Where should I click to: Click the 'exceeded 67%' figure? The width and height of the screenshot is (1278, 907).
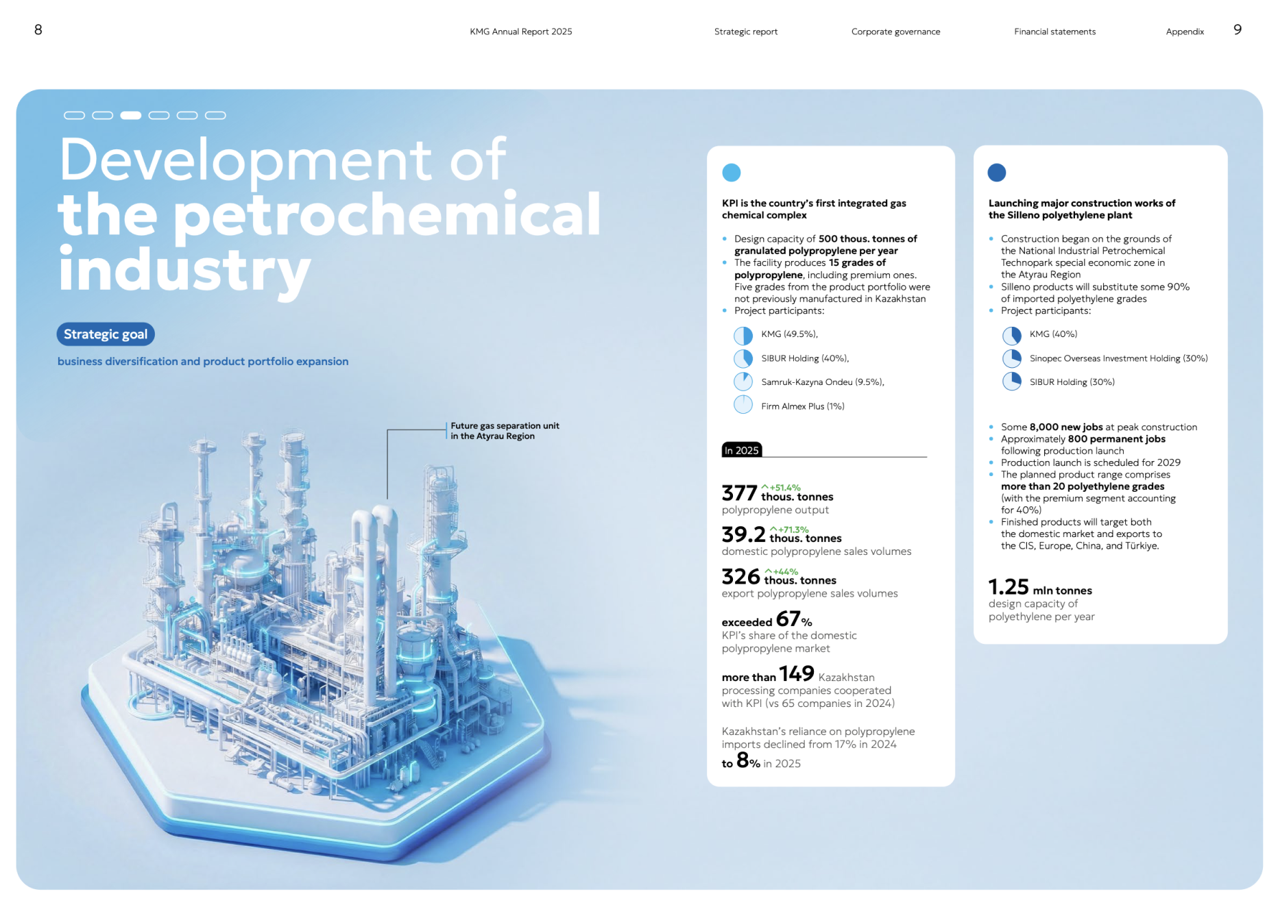click(767, 619)
